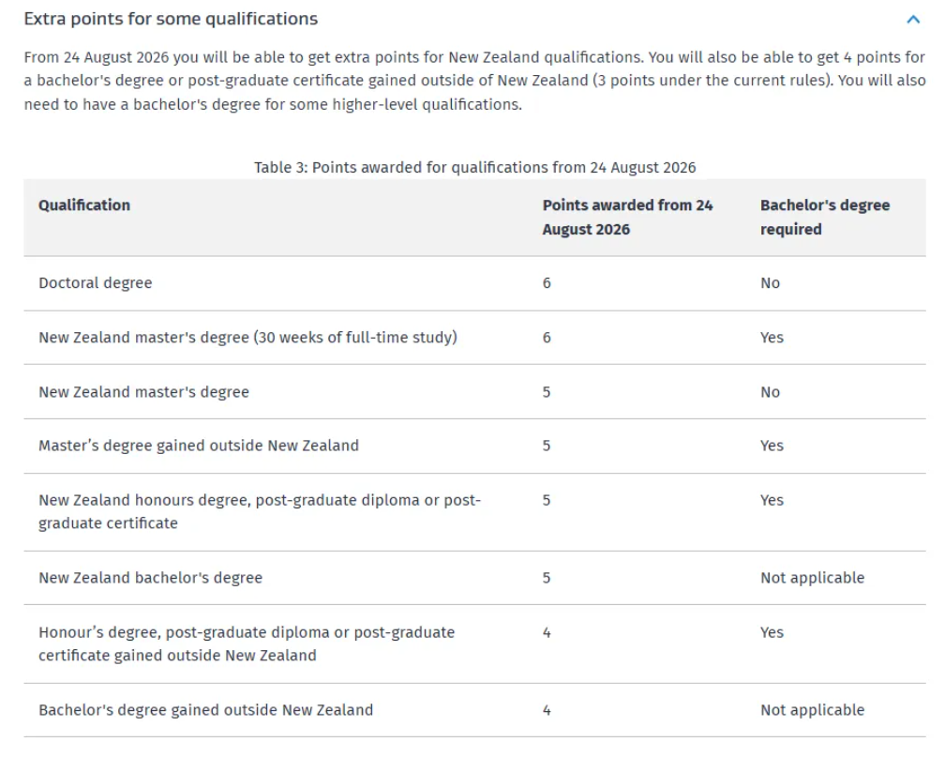
Task: Click the 'New Zealand honours degree' row text
Action: (x=259, y=511)
